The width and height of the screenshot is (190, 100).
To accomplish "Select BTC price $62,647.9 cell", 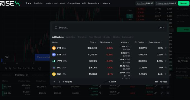I will pos(92,48).
